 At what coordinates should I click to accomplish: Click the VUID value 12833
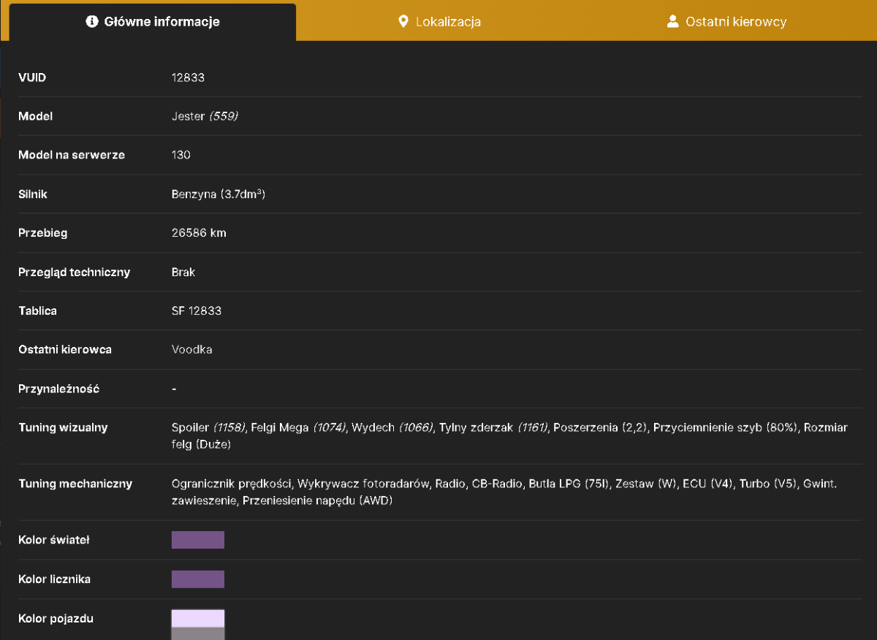(x=188, y=77)
